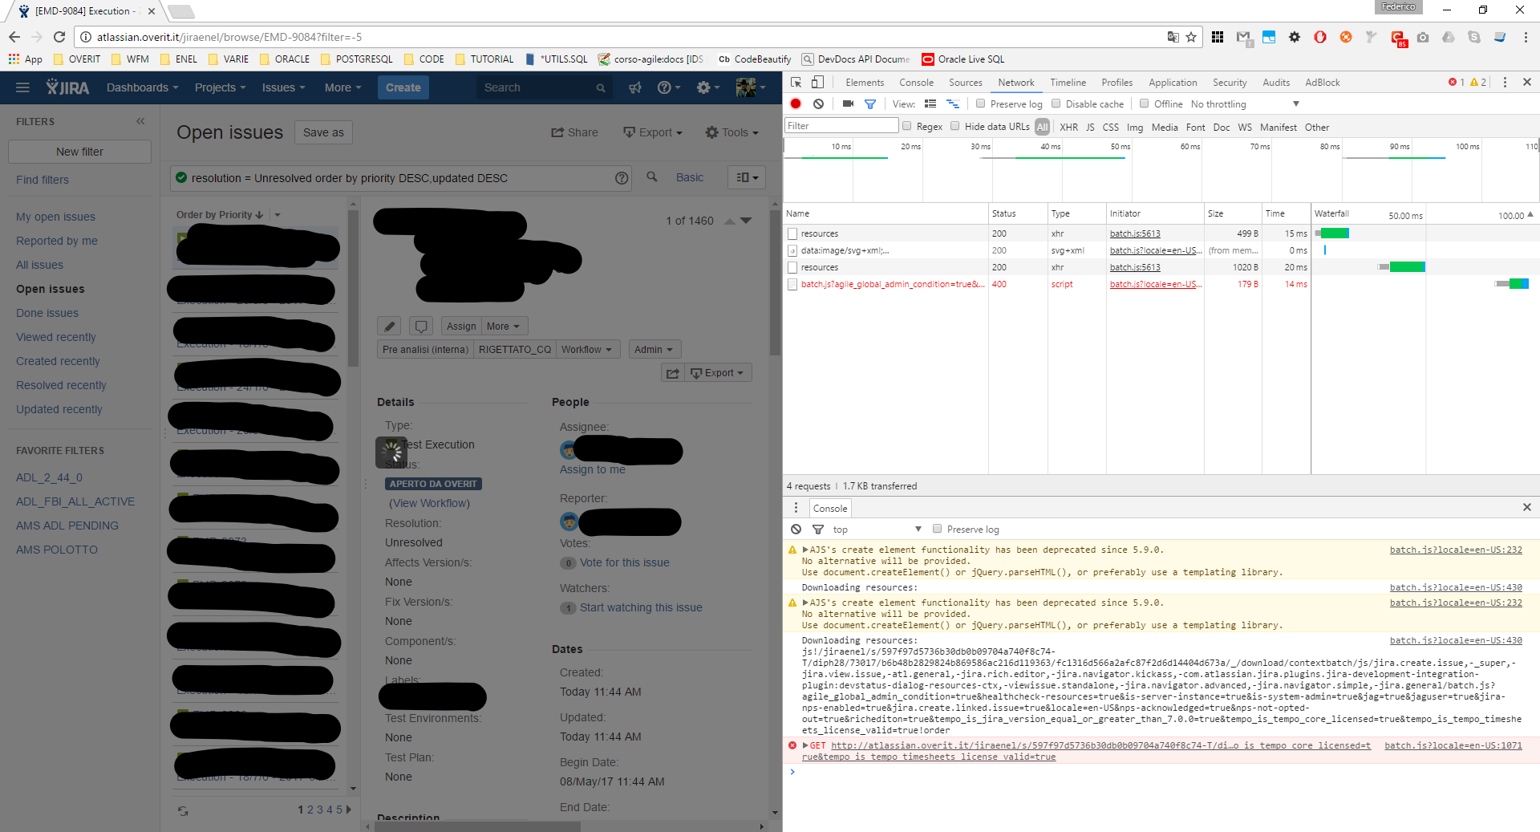The image size is (1540, 832).
Task: Open the Application tab in DevTools
Action: (1172, 82)
